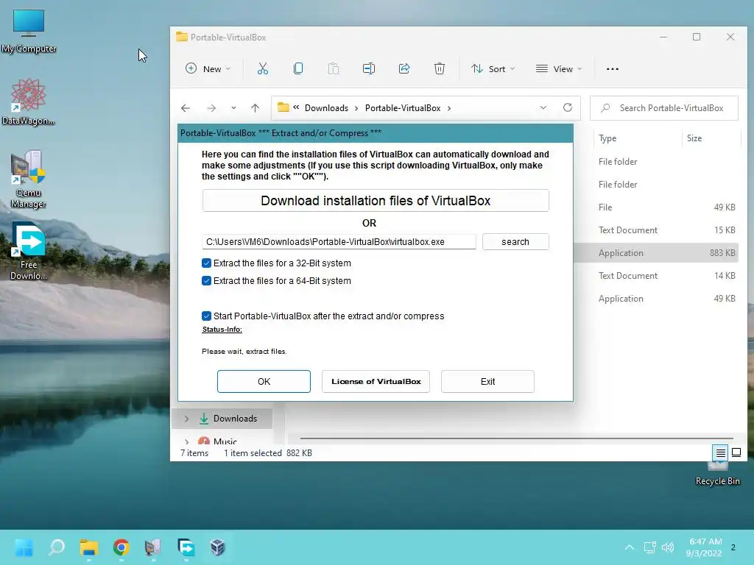
Task: Open Free Download Manager taskbar icon
Action: 186,547
